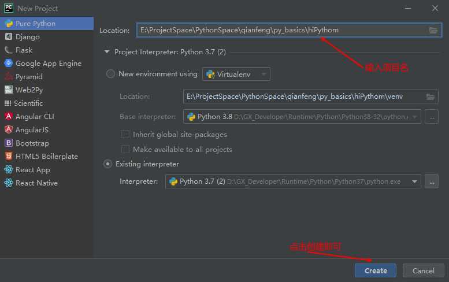Select React Native project type
Viewport: 449px width, 282px height.
[x=47, y=183]
